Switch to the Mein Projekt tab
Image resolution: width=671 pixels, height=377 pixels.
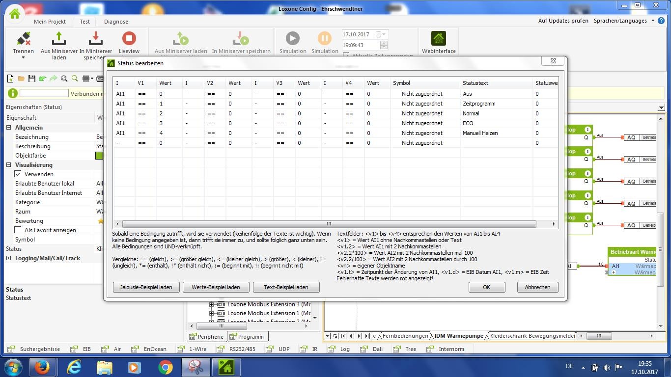pos(50,22)
